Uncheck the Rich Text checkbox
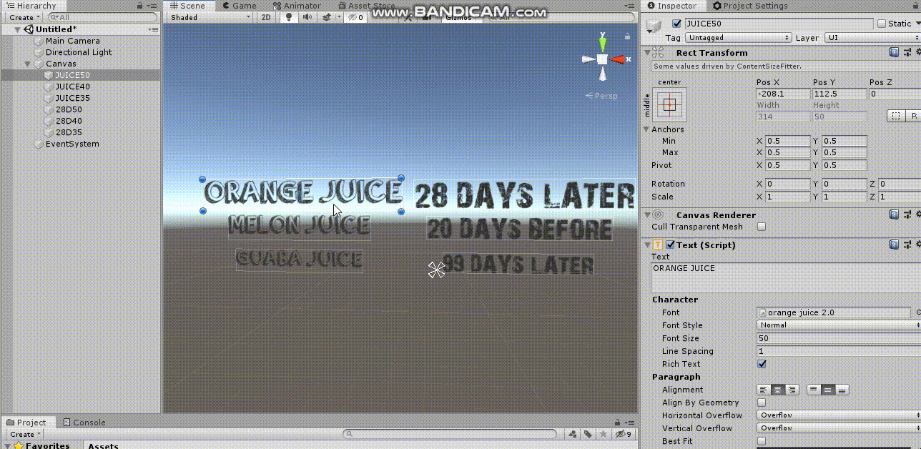 point(762,364)
